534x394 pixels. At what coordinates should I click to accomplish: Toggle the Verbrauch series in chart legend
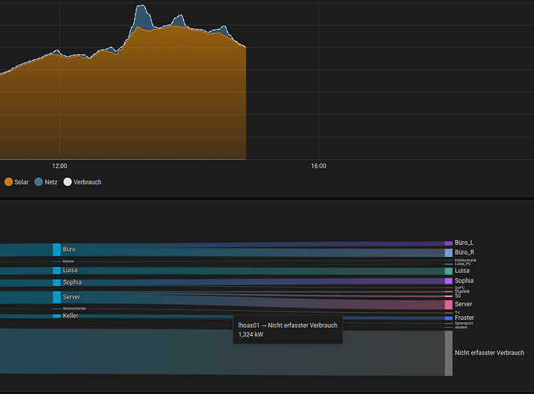coord(82,182)
